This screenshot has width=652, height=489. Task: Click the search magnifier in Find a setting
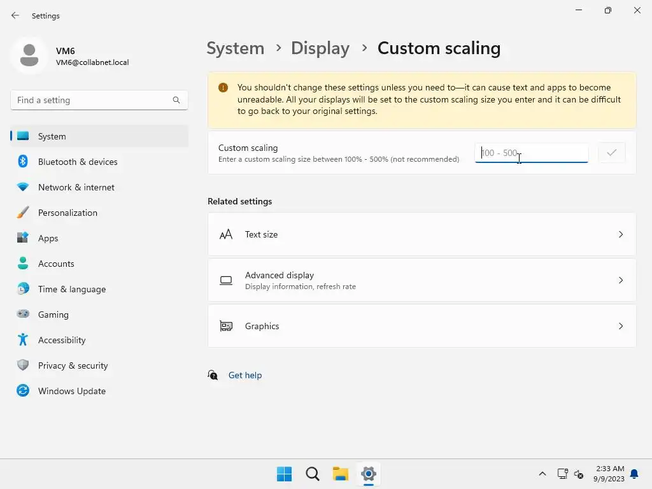pyautogui.click(x=176, y=100)
